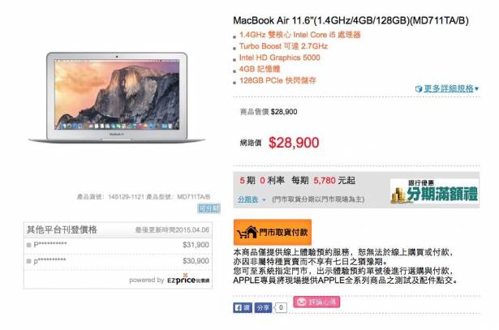This screenshot has height=330, width=499.
Task: Click the EZprice logo
Action: coord(188,280)
